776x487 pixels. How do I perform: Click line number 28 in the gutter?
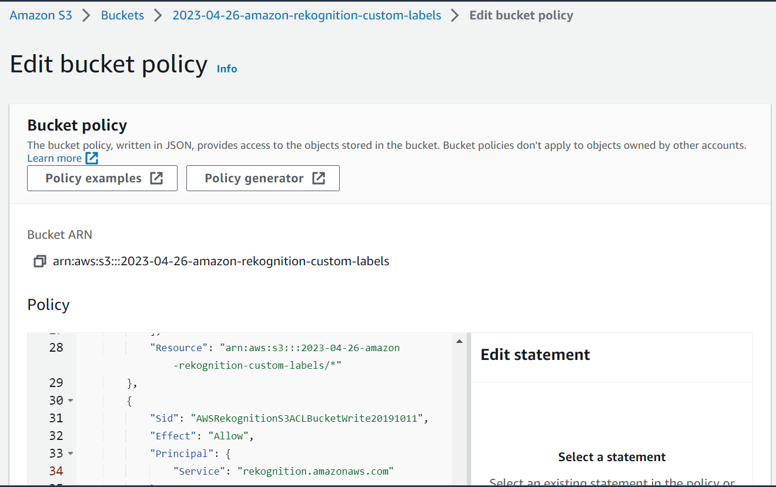coord(56,348)
